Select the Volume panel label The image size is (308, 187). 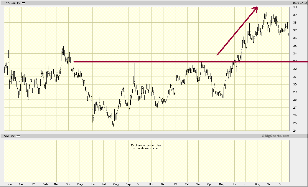point(9,136)
